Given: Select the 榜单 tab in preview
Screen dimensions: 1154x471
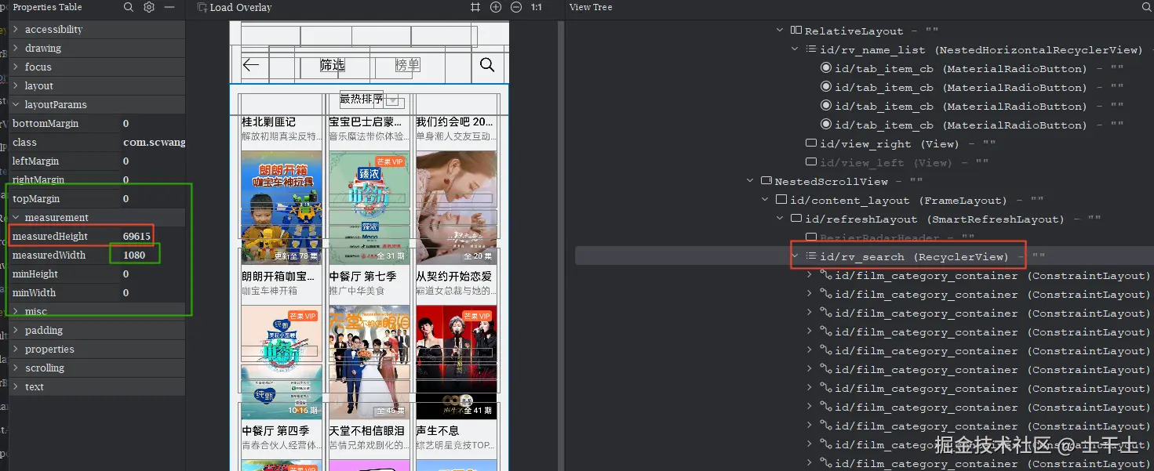Looking at the screenshot, I should click(407, 65).
